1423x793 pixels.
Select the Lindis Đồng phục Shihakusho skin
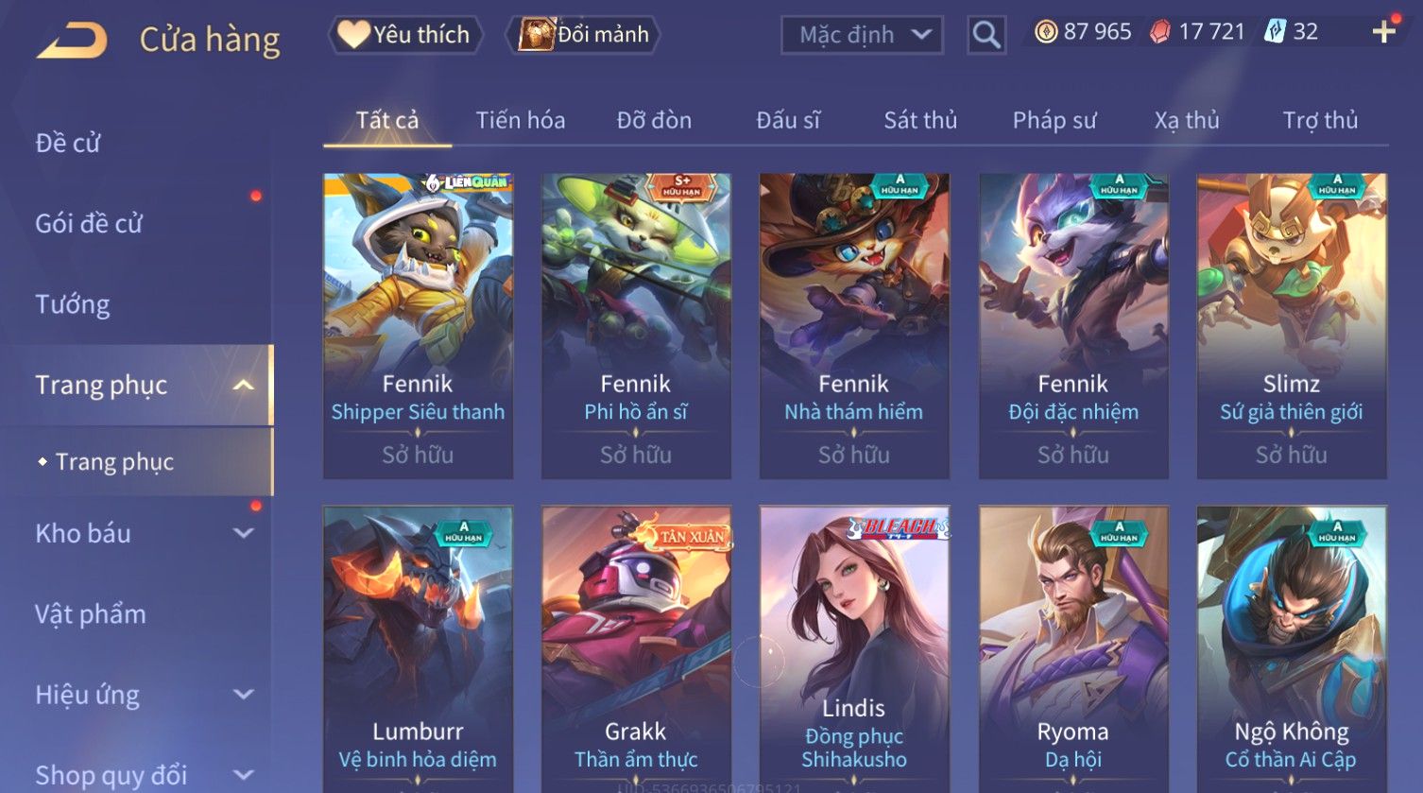coord(854,647)
